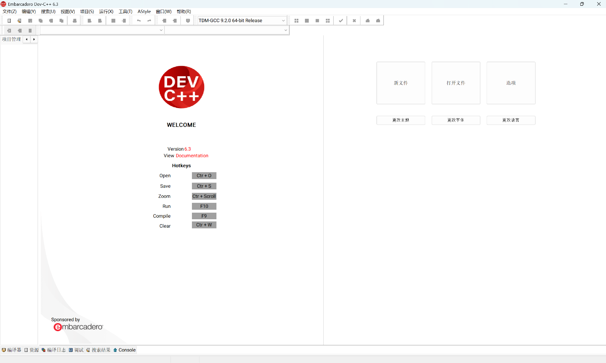Click the 打开文件 button
The width and height of the screenshot is (606, 363).
(456, 83)
